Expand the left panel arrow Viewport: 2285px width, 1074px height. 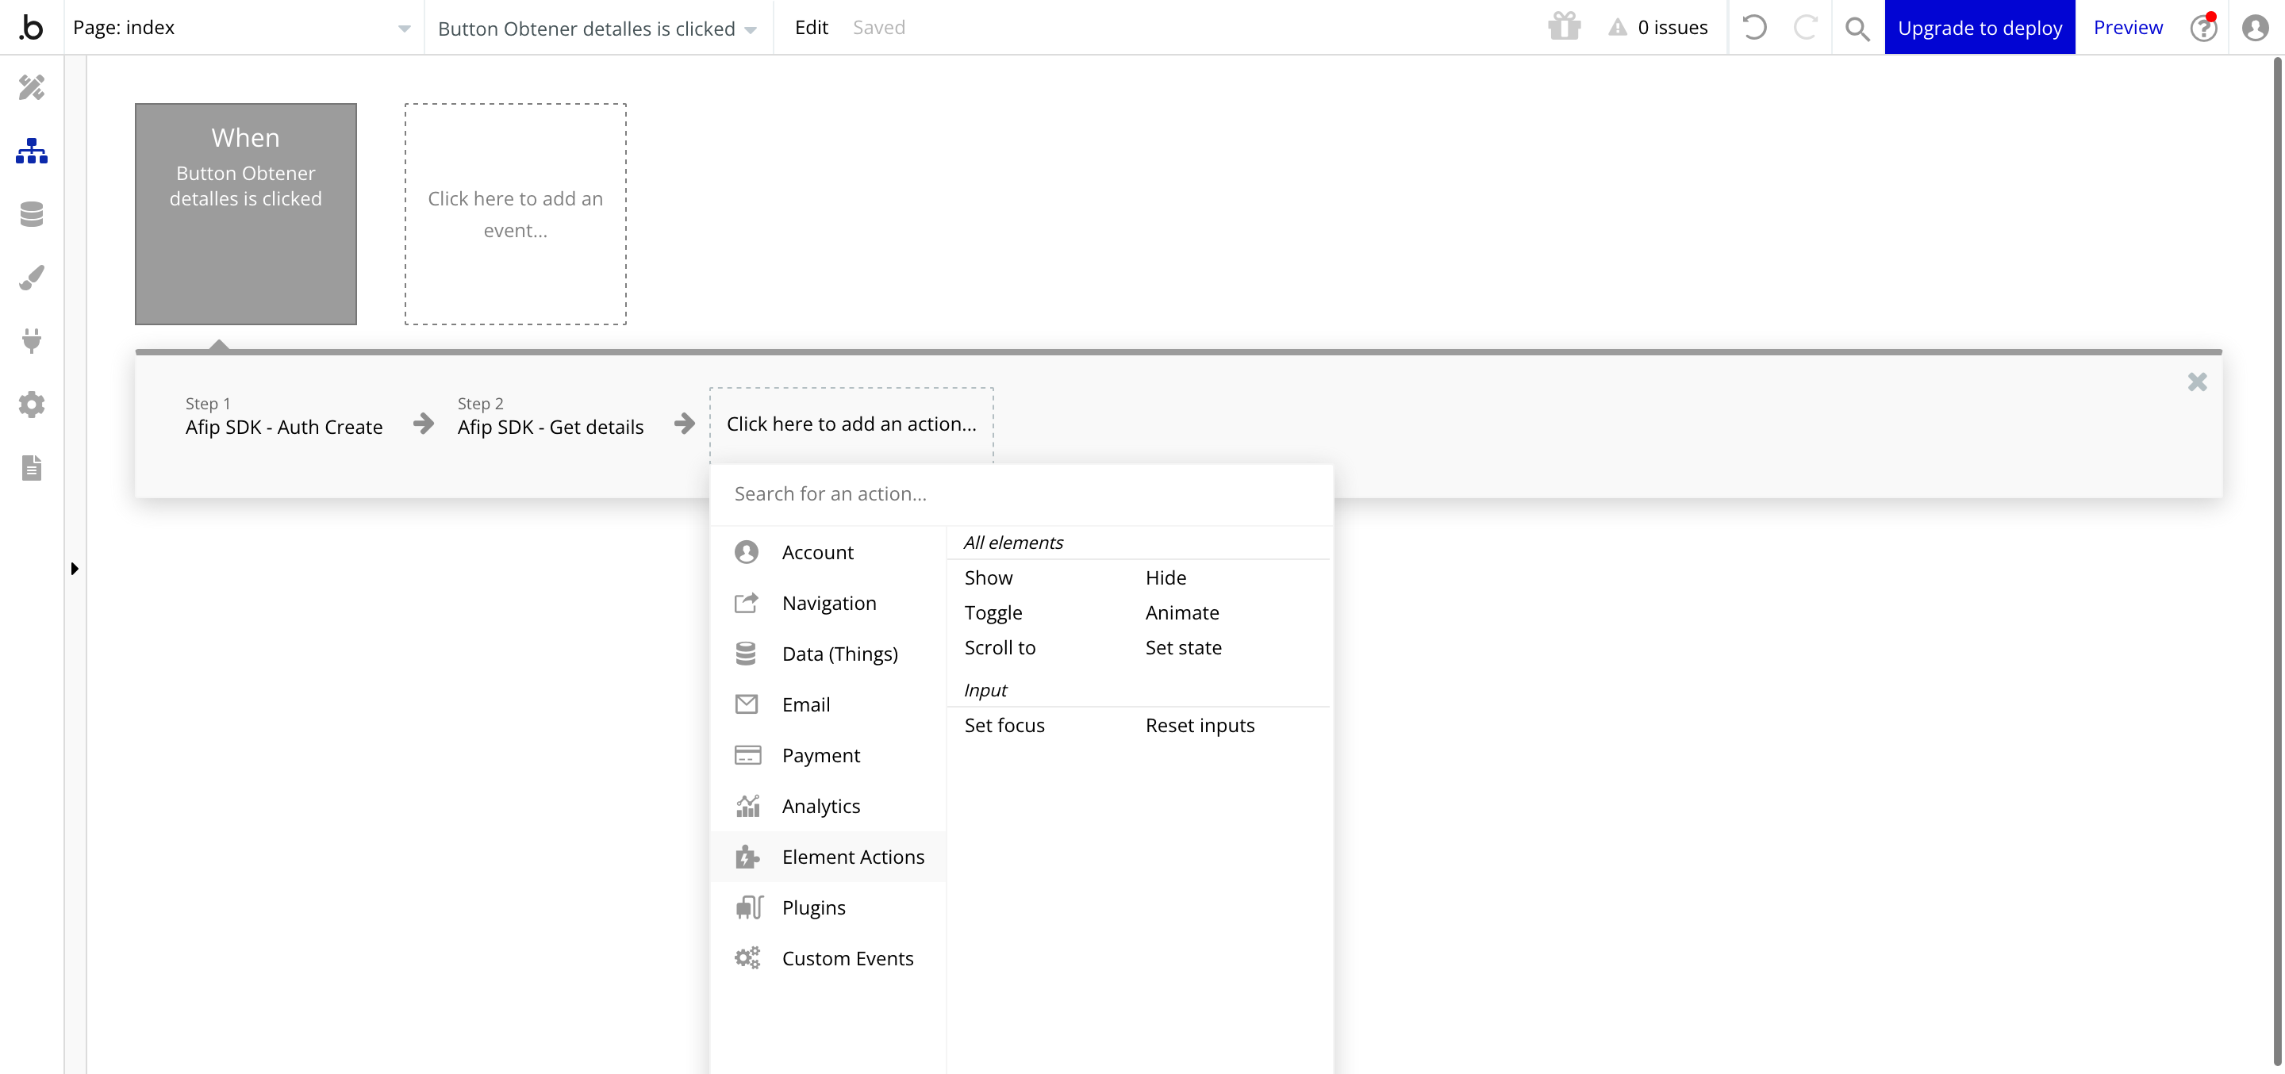[x=75, y=569]
